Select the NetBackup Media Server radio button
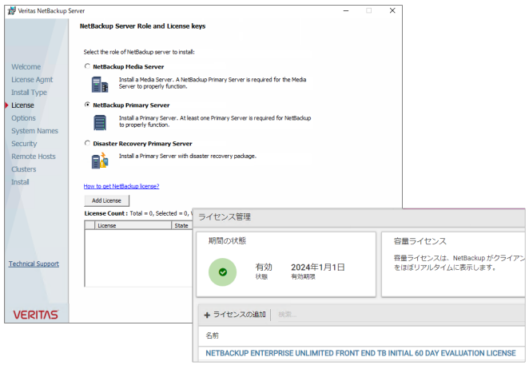Screen dimensions: 529x365 pos(87,66)
